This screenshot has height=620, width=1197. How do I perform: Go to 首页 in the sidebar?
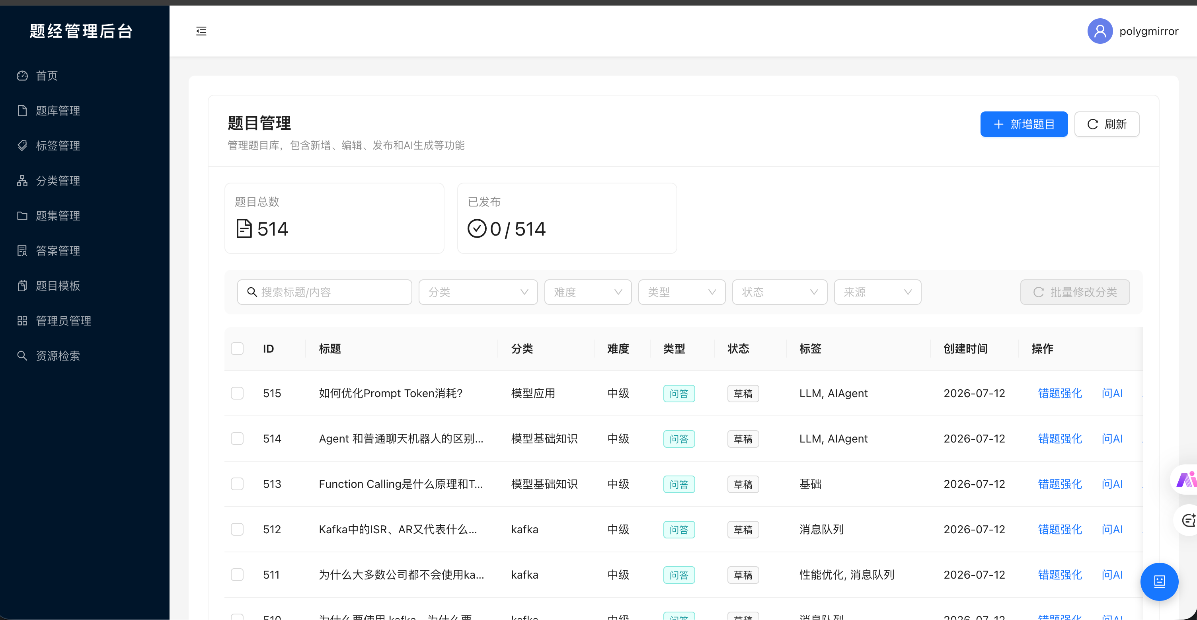coord(85,76)
